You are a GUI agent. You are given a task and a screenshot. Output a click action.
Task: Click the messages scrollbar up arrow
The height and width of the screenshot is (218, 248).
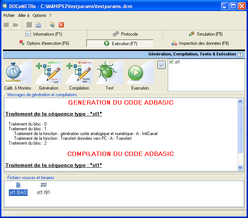point(240,101)
